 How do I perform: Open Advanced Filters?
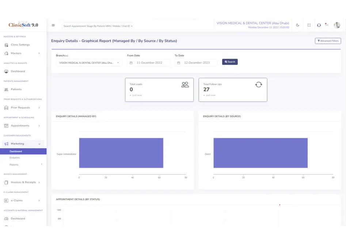tap(328, 41)
